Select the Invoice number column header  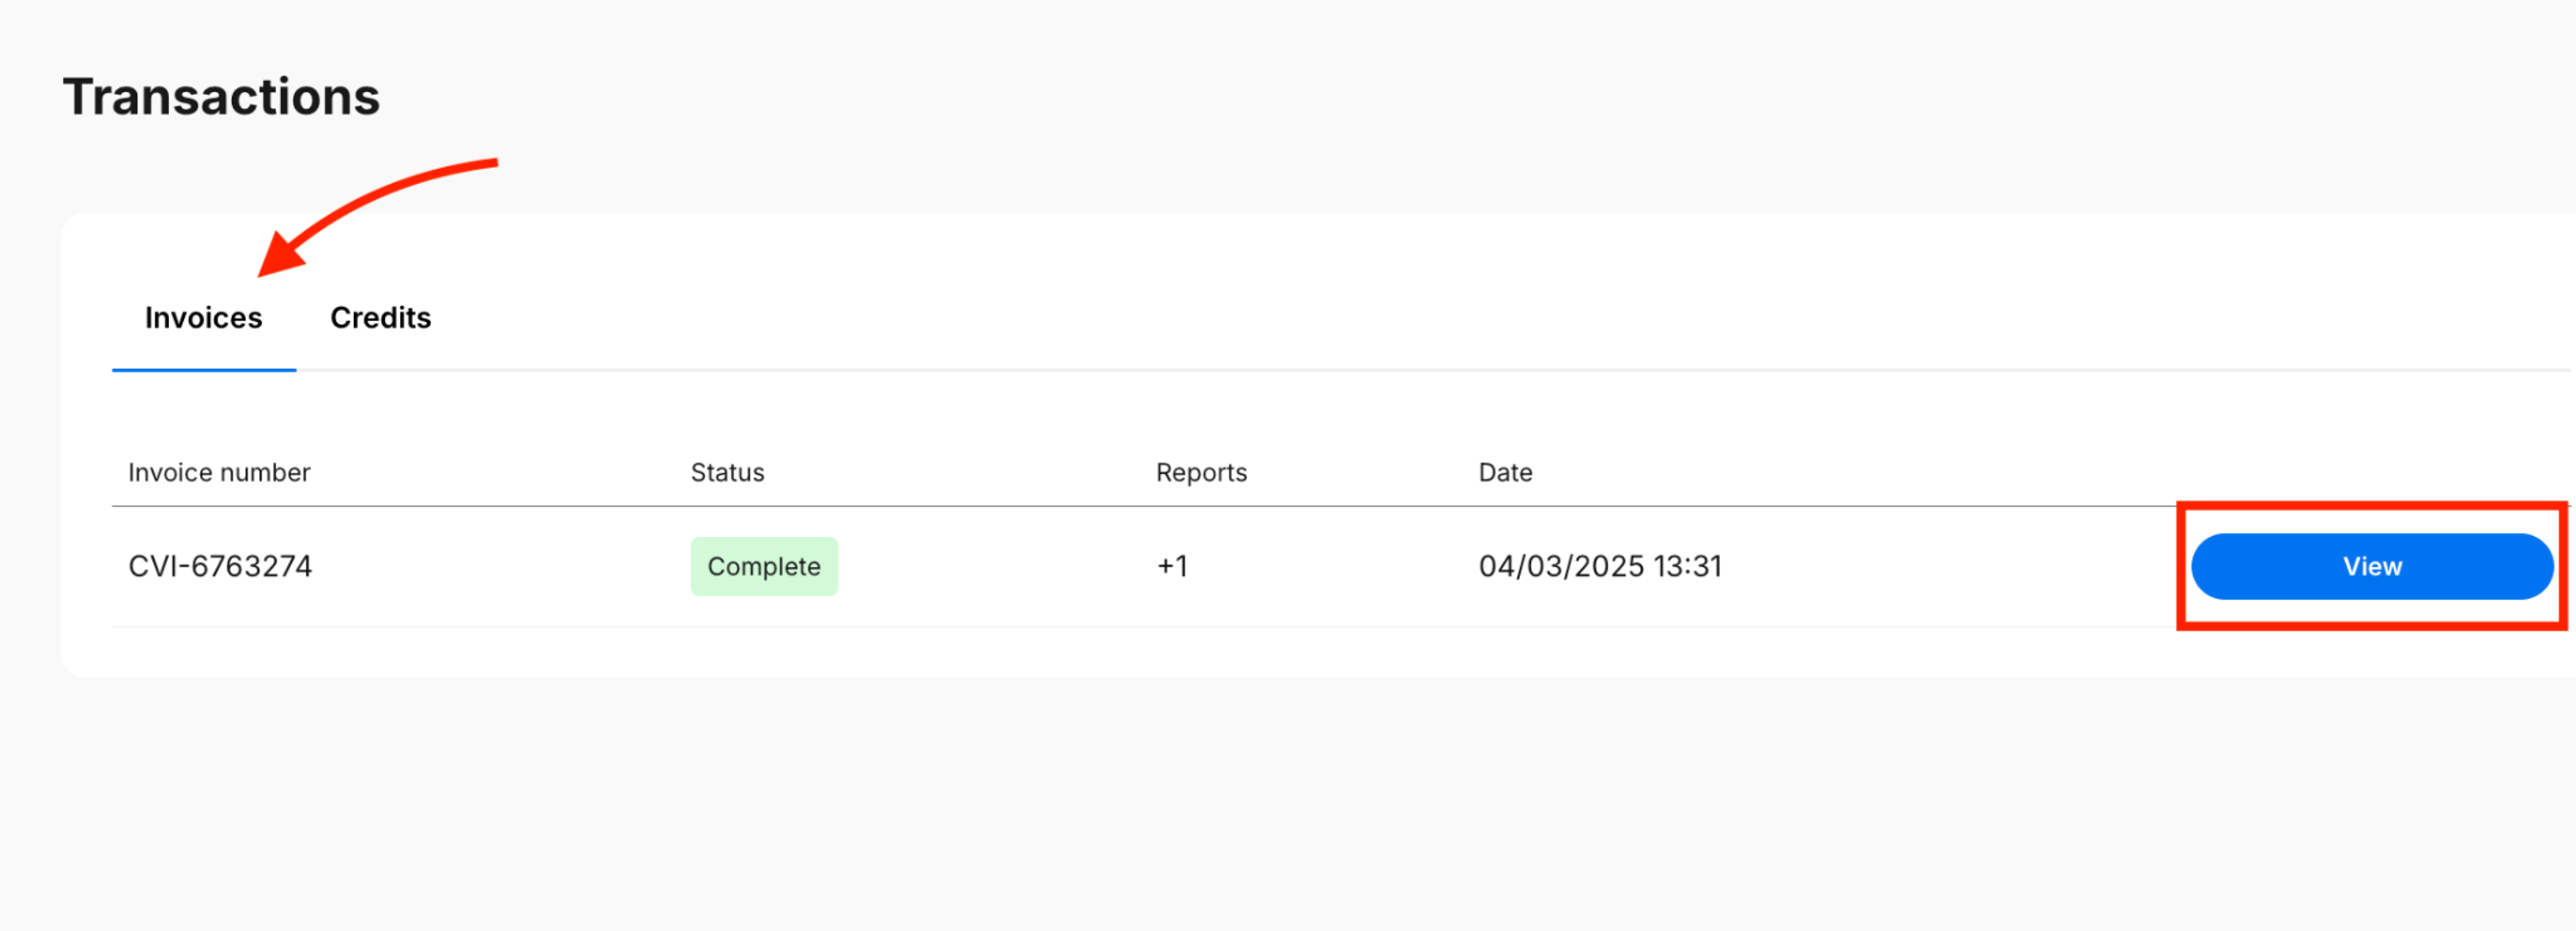pyautogui.click(x=219, y=473)
